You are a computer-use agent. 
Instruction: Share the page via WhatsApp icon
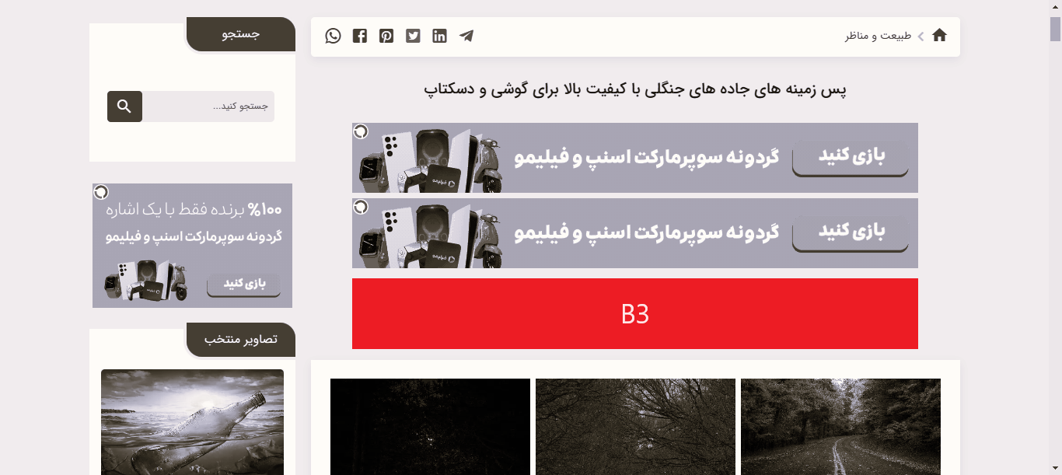pyautogui.click(x=334, y=36)
